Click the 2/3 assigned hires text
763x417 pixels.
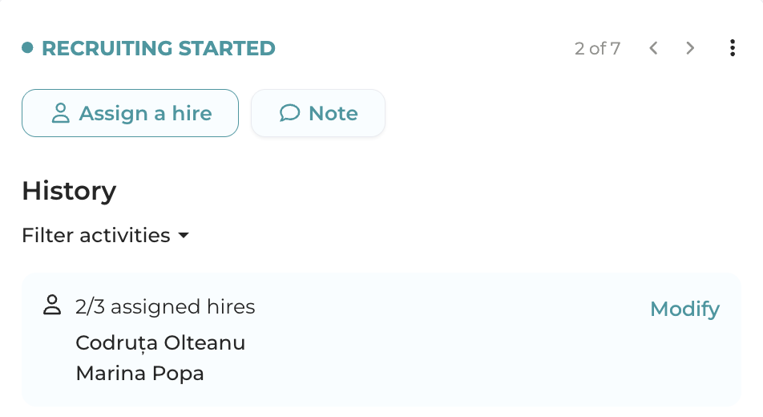pyautogui.click(x=165, y=306)
